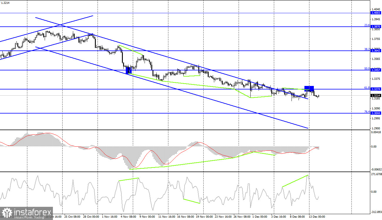The image size is (382, 220).
Task: Click the -312.893 oscillator scale value
Action: [x=376, y=212]
